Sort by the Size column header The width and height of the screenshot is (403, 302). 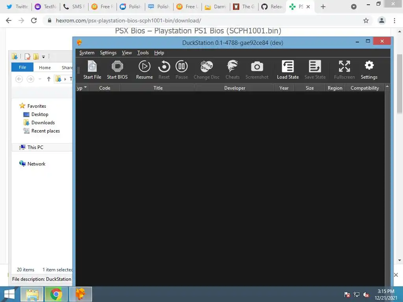tap(309, 88)
